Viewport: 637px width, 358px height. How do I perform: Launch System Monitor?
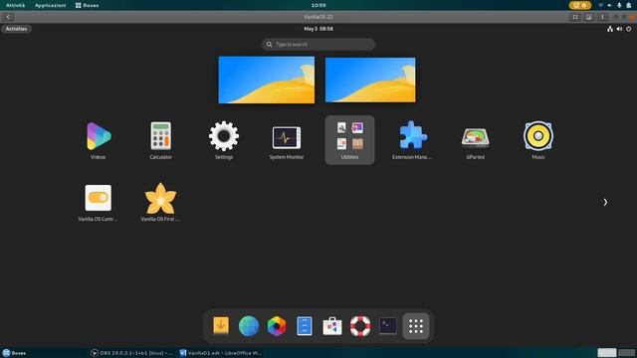(x=287, y=140)
